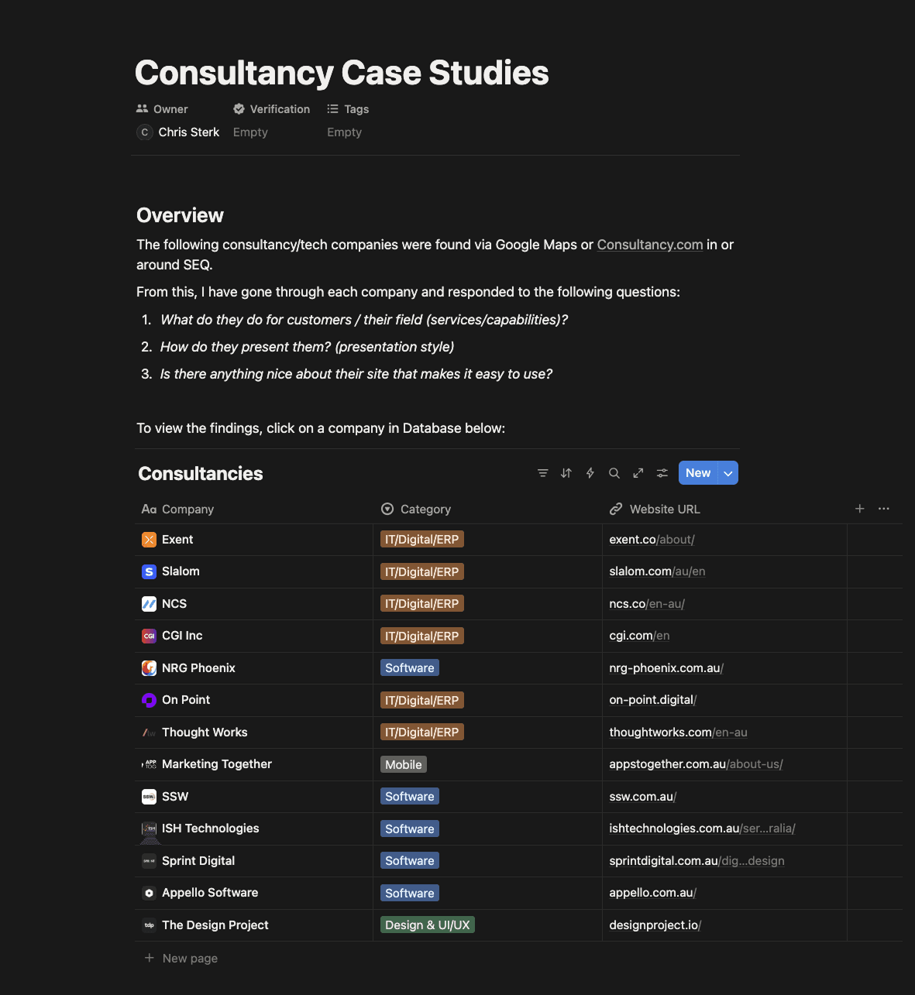
Task: Click the link icon beside Website URL
Action: 615,509
